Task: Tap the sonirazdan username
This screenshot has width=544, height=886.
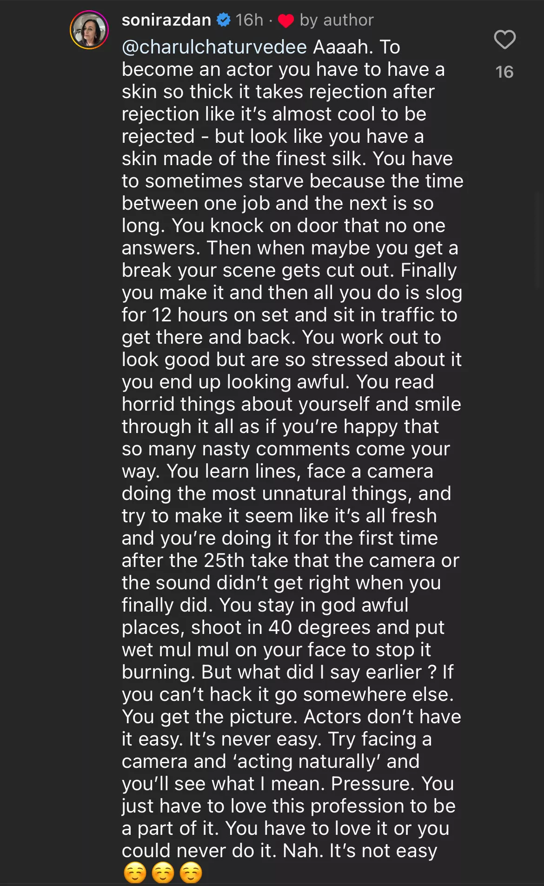Action: (166, 20)
